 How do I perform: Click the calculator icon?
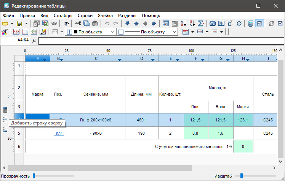tap(251, 24)
